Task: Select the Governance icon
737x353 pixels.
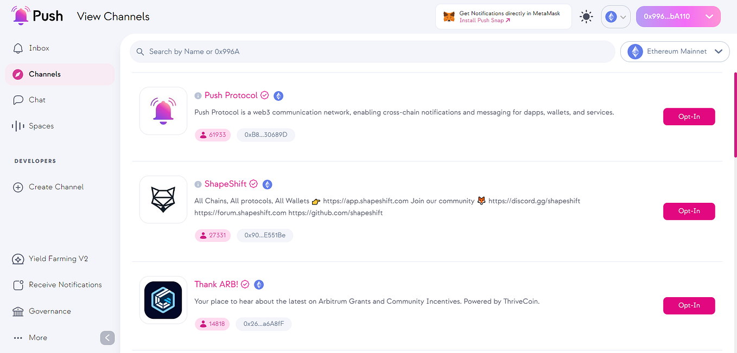Action: tap(17, 311)
